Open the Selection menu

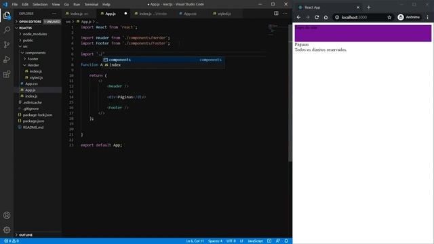coord(40,5)
